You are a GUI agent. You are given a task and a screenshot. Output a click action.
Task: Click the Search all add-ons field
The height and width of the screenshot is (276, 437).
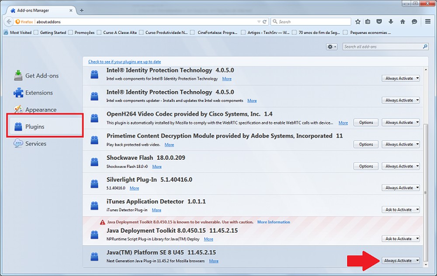pyautogui.click(x=385, y=46)
